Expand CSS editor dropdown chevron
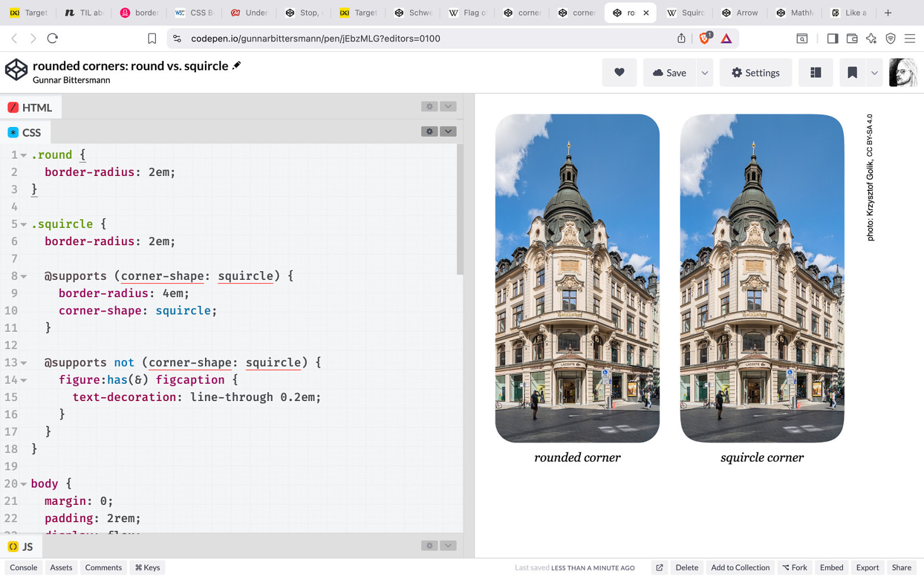 pyautogui.click(x=448, y=132)
